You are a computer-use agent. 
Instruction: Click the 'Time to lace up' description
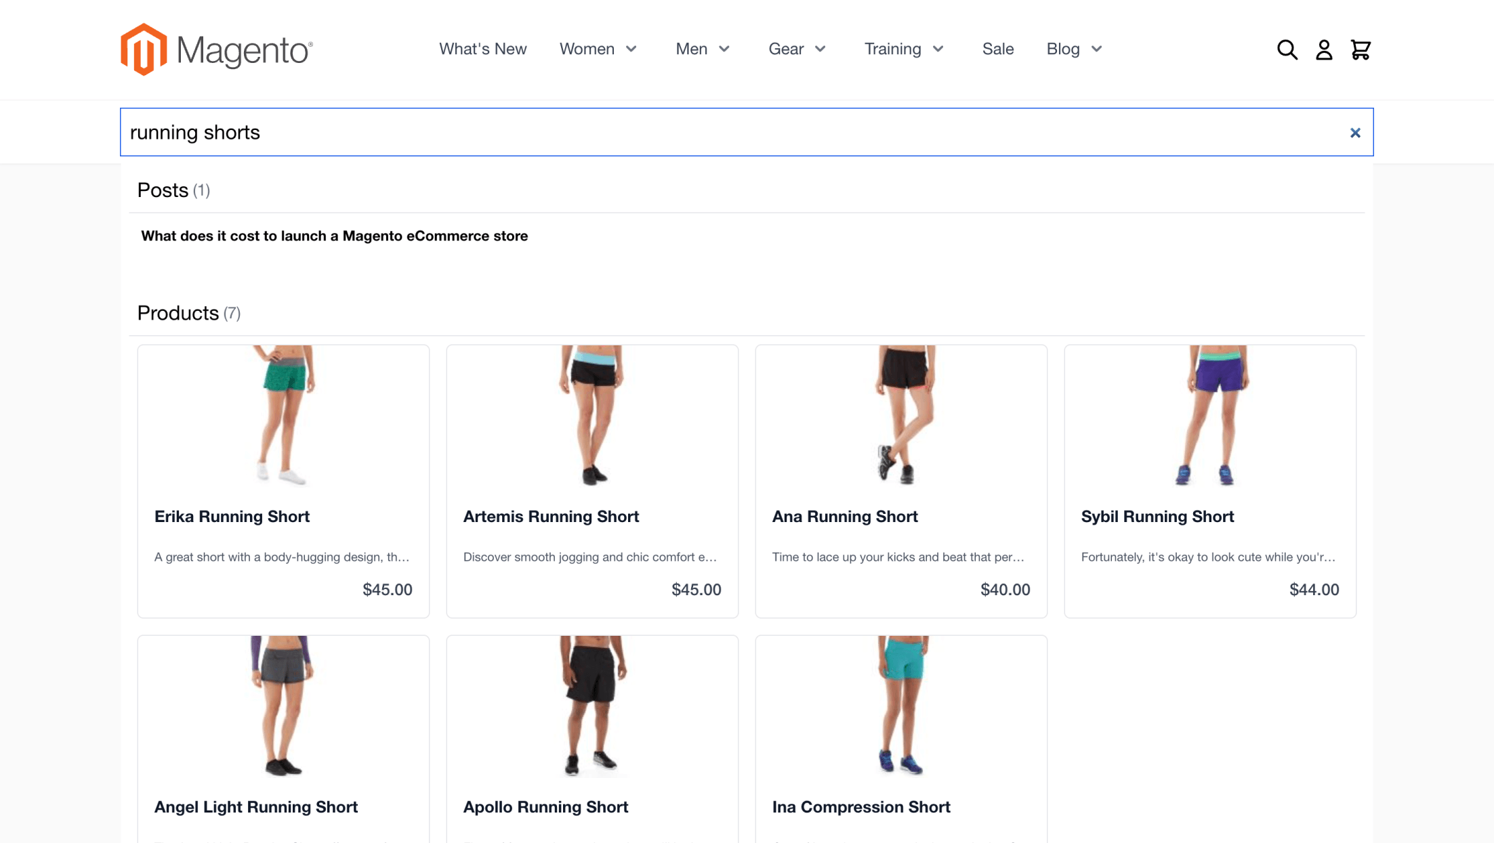pos(898,557)
